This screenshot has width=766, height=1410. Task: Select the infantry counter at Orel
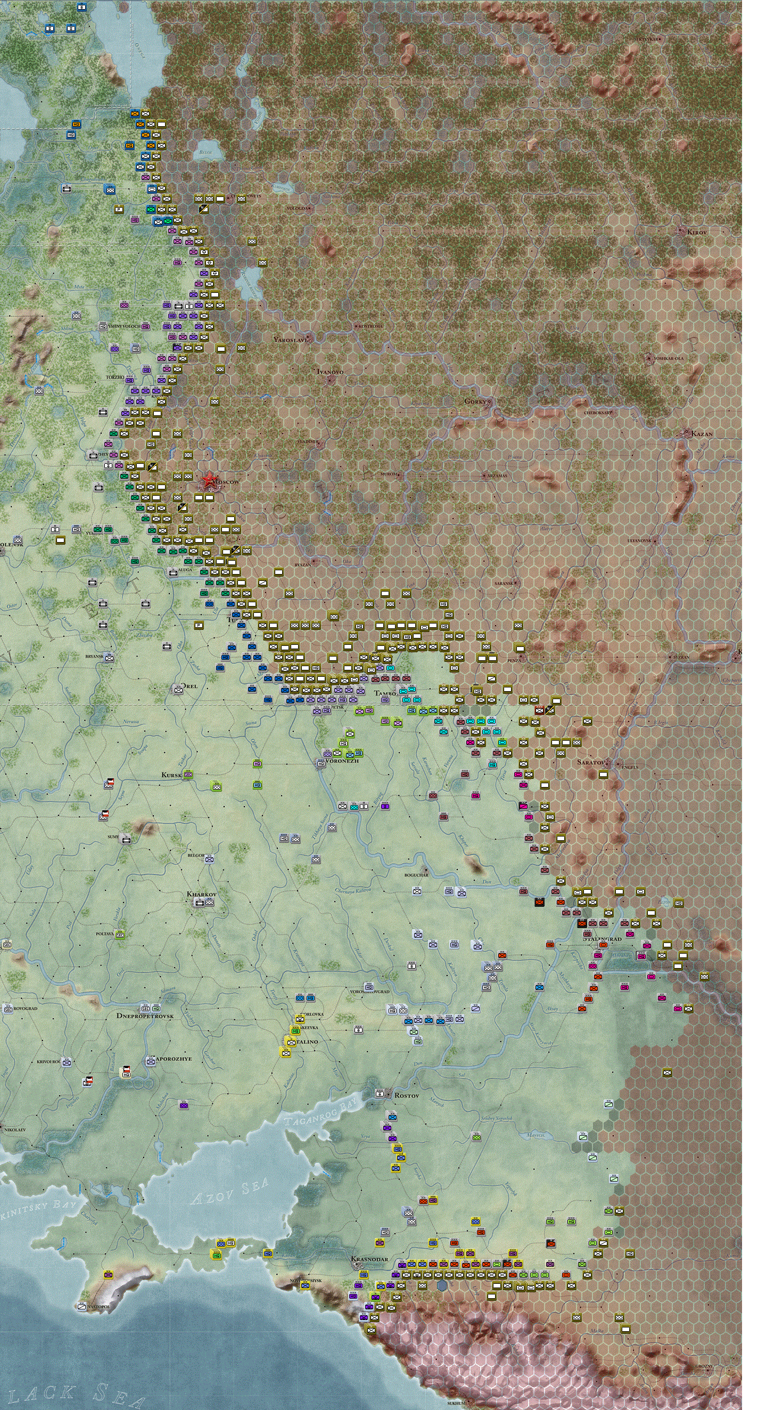click(x=178, y=690)
